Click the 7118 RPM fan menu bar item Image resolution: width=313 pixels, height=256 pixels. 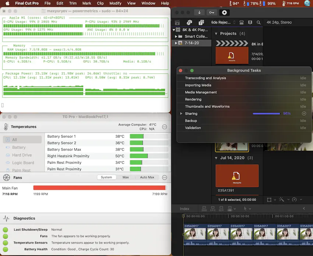tap(291, 3)
